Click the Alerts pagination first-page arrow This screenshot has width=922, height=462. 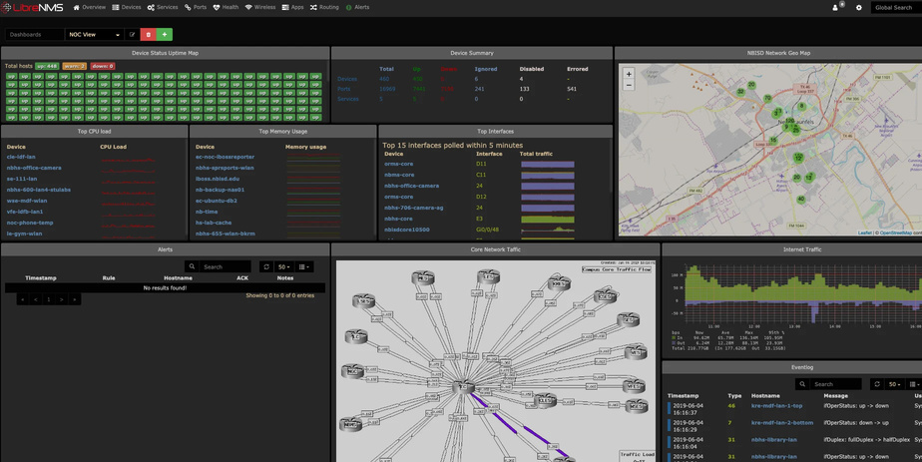pyautogui.click(x=23, y=299)
